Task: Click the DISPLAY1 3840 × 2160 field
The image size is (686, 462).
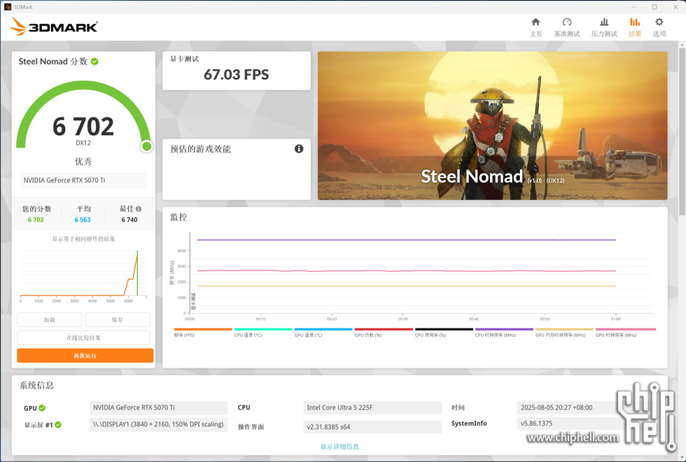Action: [158, 424]
